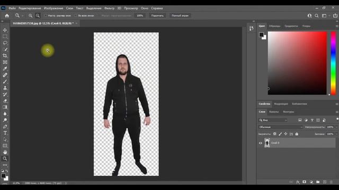This screenshot has width=339, height=190.
Task: Toggle pixel layer filter
Action: click(x=300, y=120)
